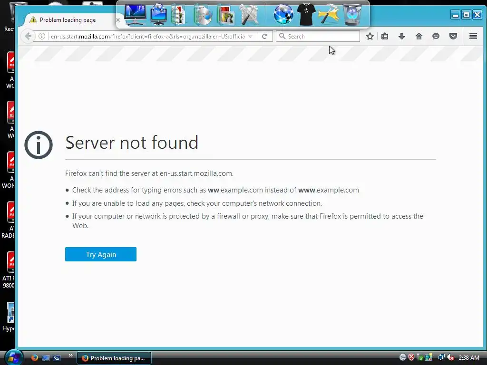Click the 2:38 AM clock
The width and height of the screenshot is (487, 365).
pos(469,357)
